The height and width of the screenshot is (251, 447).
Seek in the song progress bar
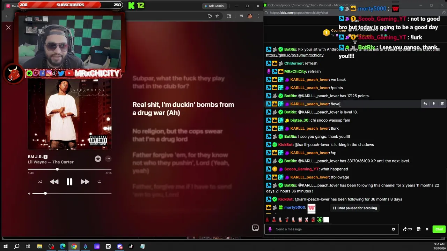pyautogui.click(x=69, y=169)
